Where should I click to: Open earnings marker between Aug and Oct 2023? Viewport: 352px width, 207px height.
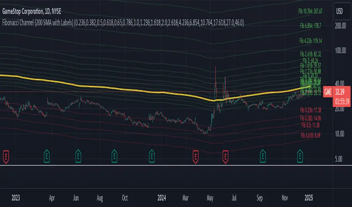[114, 154]
